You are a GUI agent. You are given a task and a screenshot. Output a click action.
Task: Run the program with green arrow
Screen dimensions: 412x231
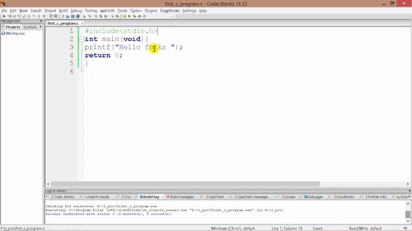point(129,16)
